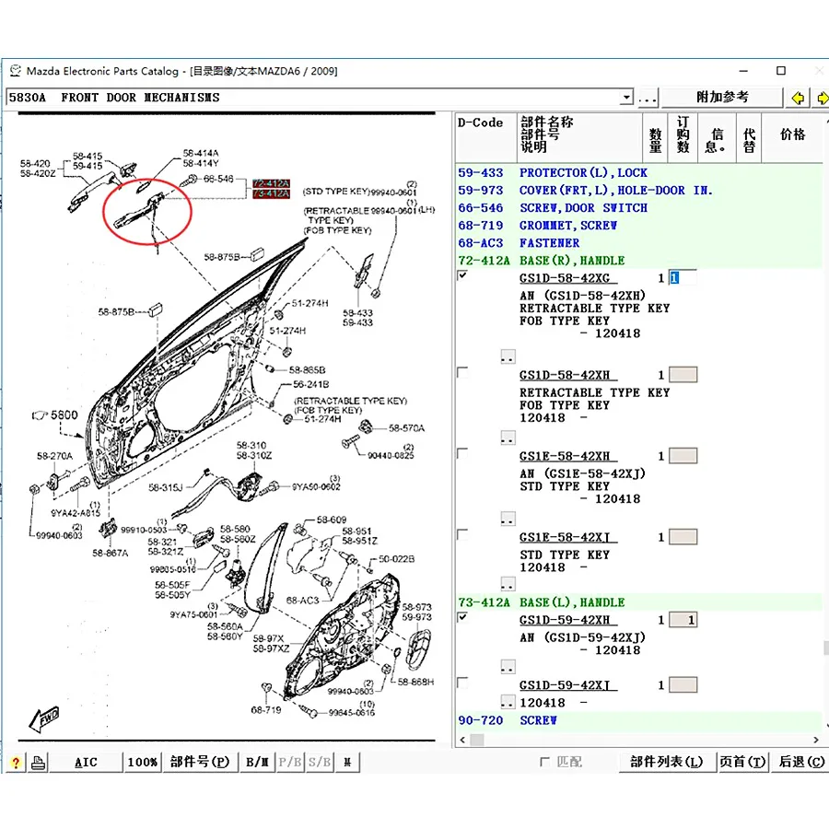
Task: Click the 附加参考 button
Action: click(721, 98)
